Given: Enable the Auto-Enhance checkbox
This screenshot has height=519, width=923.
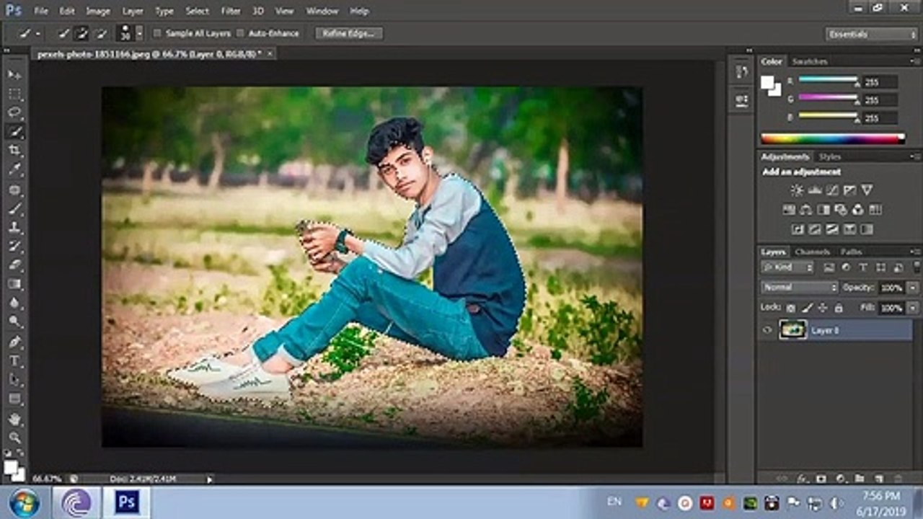Looking at the screenshot, I should click(x=241, y=33).
